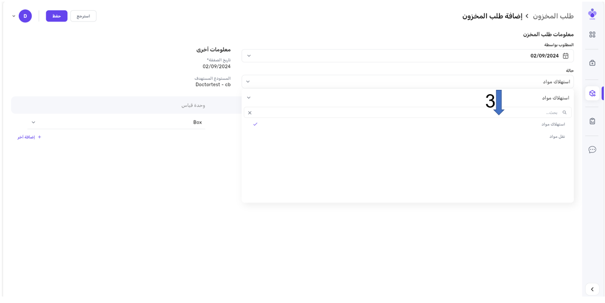Click the app logo in sidebar

(x=592, y=14)
